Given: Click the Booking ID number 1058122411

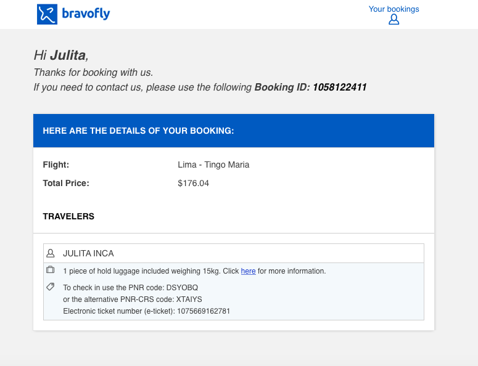Looking at the screenshot, I should (x=340, y=87).
